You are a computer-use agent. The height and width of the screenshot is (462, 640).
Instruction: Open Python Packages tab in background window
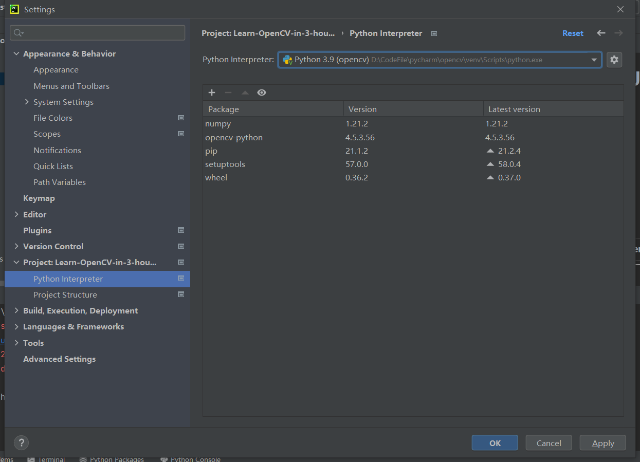pyautogui.click(x=112, y=459)
